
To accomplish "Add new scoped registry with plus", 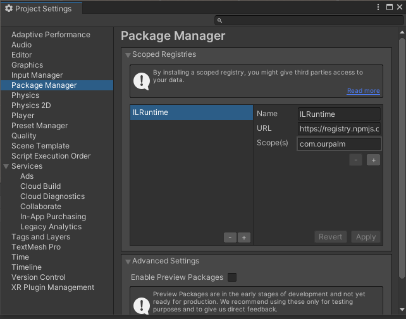I will [244, 238].
